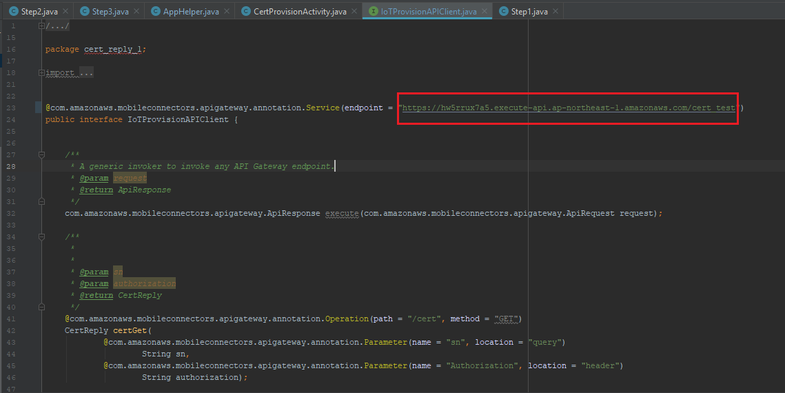Click 'String authorization);' parameter declaration
Viewport: 785px width, 393px height.
click(x=195, y=377)
